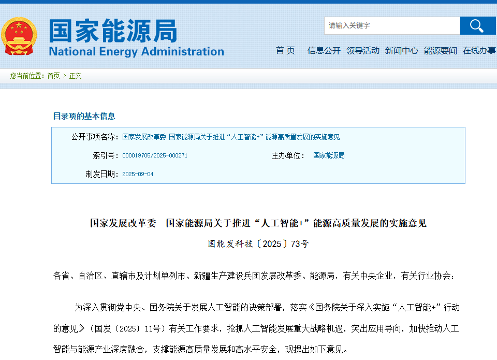Click the index number 000019705/2025-000271

155,155
